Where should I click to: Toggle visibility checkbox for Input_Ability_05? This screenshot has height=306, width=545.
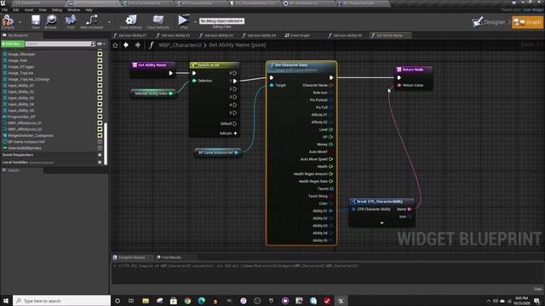(x=100, y=110)
